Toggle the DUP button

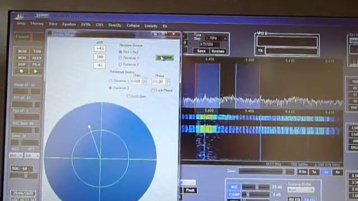22,65
